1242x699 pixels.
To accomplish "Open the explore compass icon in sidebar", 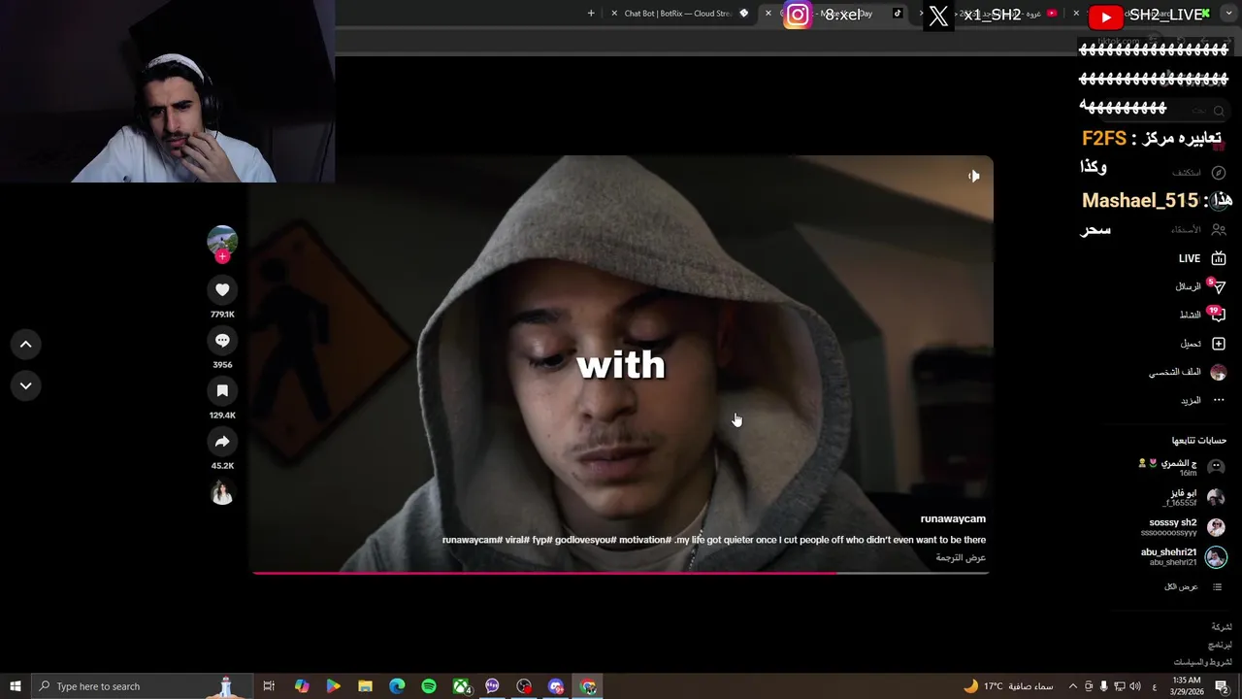I will tap(1219, 173).
